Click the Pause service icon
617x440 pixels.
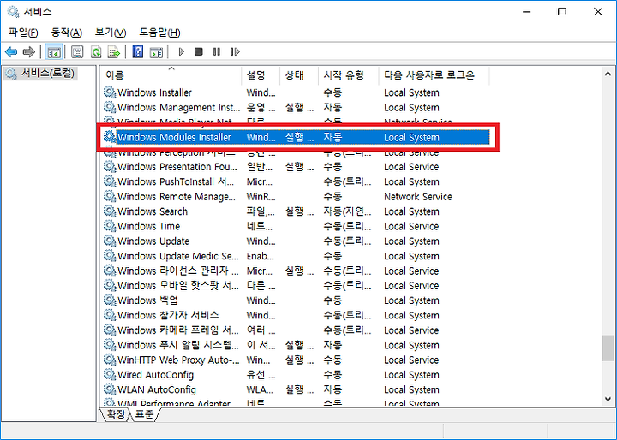coord(217,51)
